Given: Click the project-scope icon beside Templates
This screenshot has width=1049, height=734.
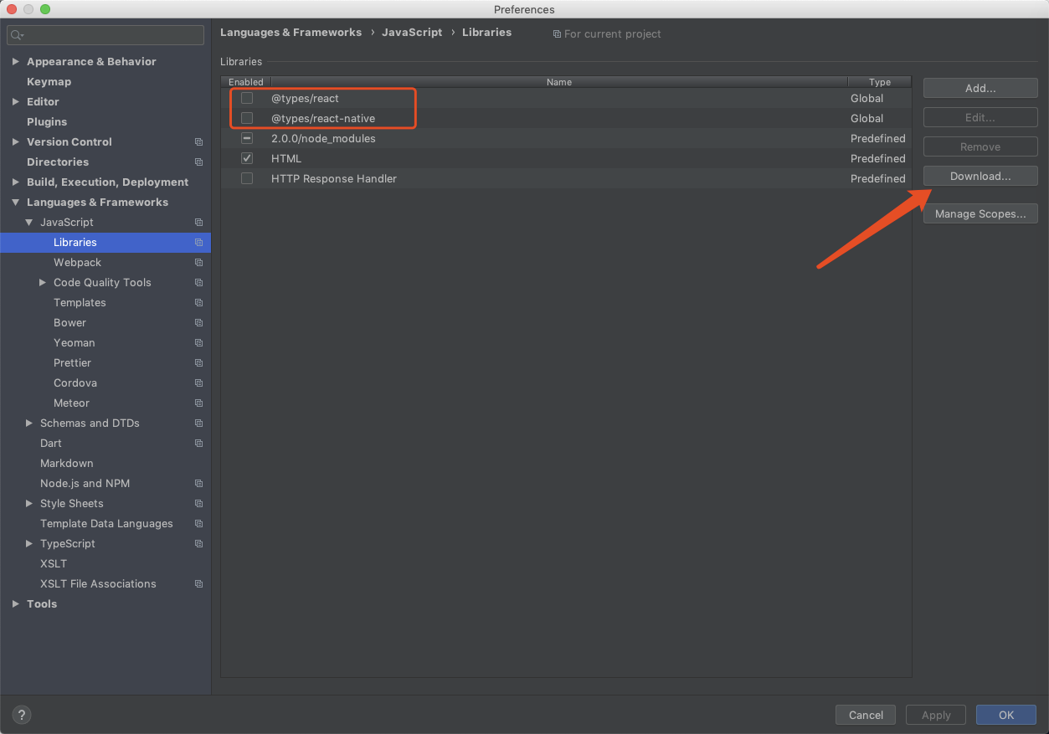Looking at the screenshot, I should click(198, 303).
